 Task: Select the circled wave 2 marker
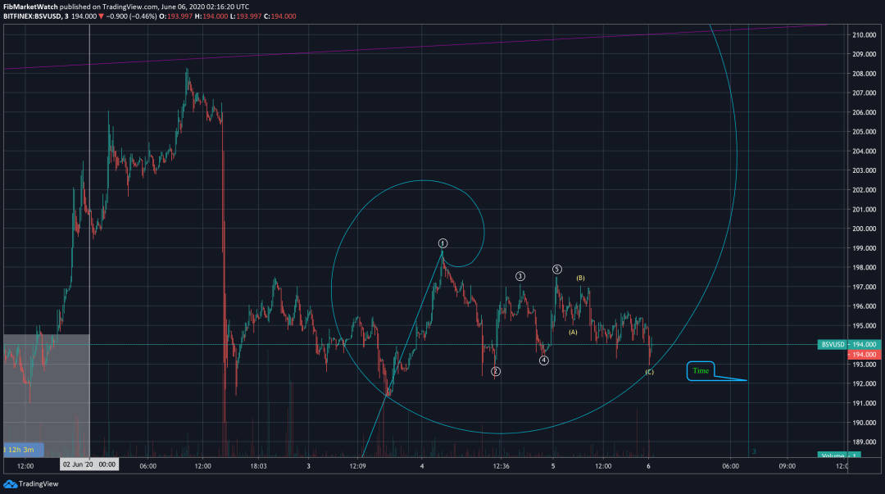pos(495,371)
